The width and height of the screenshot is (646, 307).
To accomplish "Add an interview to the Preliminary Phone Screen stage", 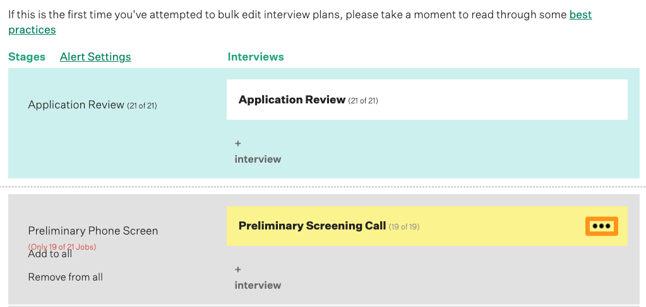I will point(258,285).
